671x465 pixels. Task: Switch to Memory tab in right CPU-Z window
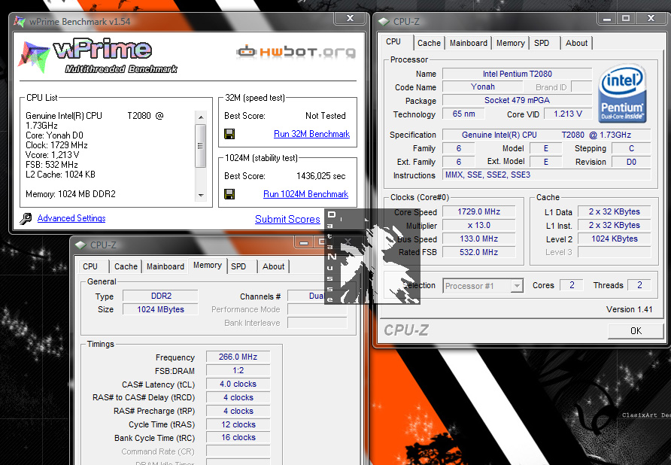tap(510, 43)
